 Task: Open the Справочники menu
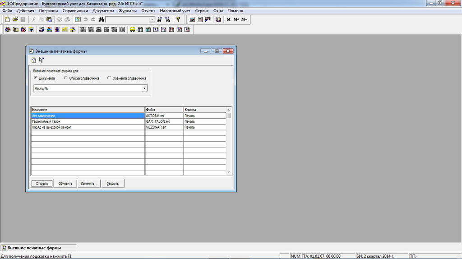[75, 11]
